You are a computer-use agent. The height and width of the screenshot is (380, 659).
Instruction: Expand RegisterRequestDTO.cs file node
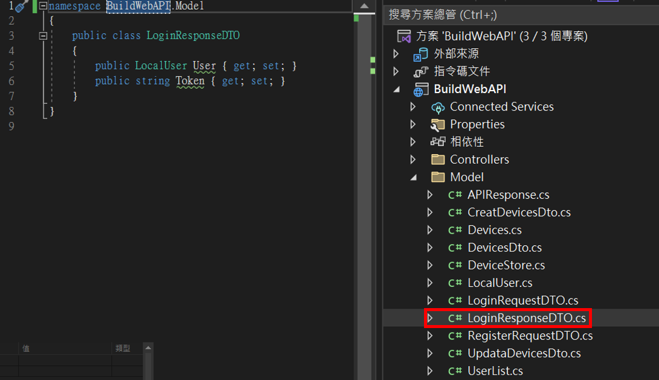pyautogui.click(x=429, y=336)
